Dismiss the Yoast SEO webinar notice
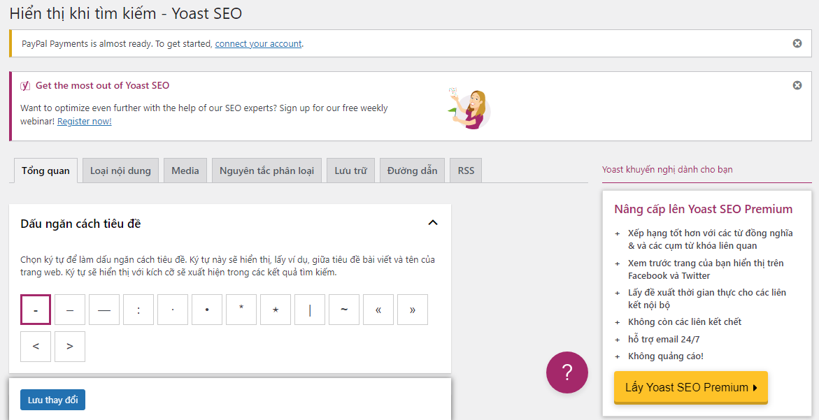This screenshot has height=420, width=819. coord(797,85)
